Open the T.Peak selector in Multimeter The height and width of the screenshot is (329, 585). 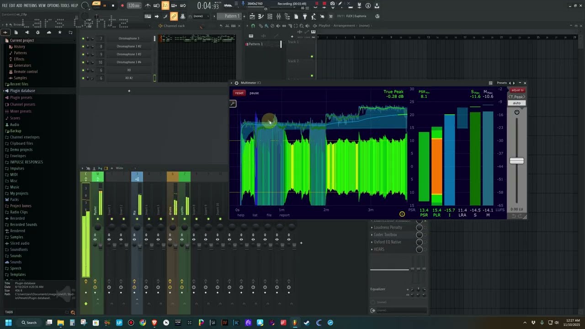tap(517, 97)
